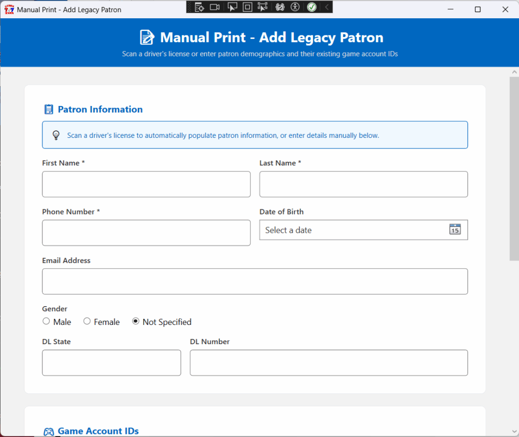
Task: Open the accessibility checker person icon
Action: coord(295,7)
